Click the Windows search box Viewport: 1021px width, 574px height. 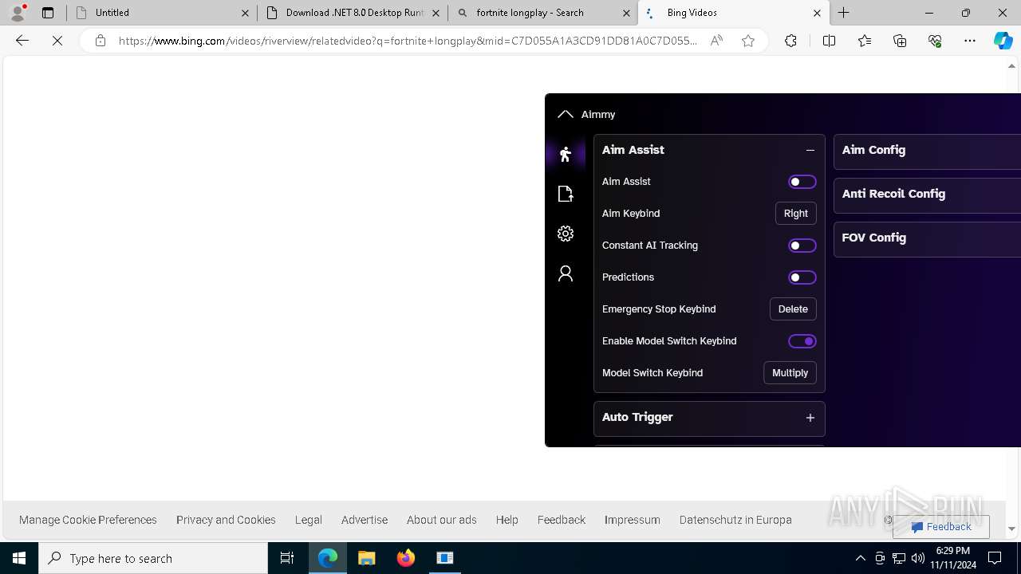click(x=153, y=558)
